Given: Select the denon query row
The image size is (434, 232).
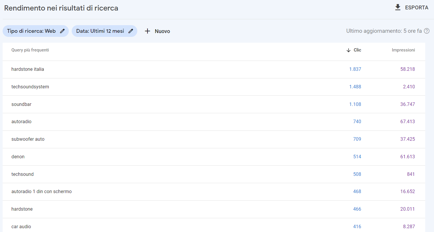Looking at the screenshot, I should (214, 157).
